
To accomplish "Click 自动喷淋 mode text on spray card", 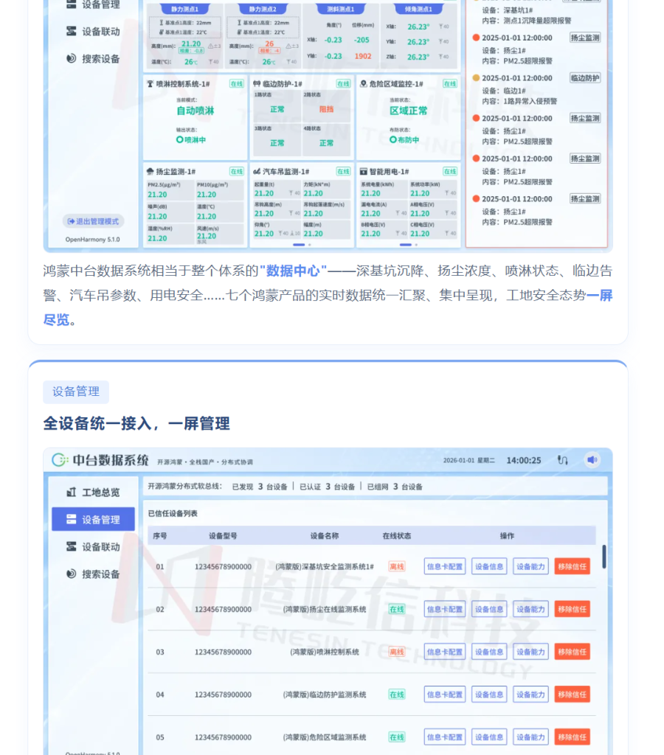I will 196,111.
